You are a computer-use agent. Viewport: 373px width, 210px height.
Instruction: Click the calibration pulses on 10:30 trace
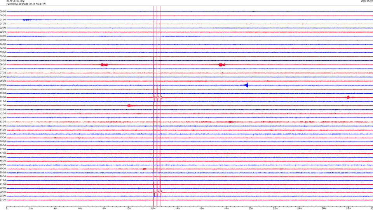click(157, 97)
